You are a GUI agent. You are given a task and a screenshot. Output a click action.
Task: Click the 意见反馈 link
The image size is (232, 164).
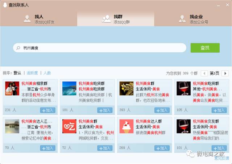click(x=222, y=158)
